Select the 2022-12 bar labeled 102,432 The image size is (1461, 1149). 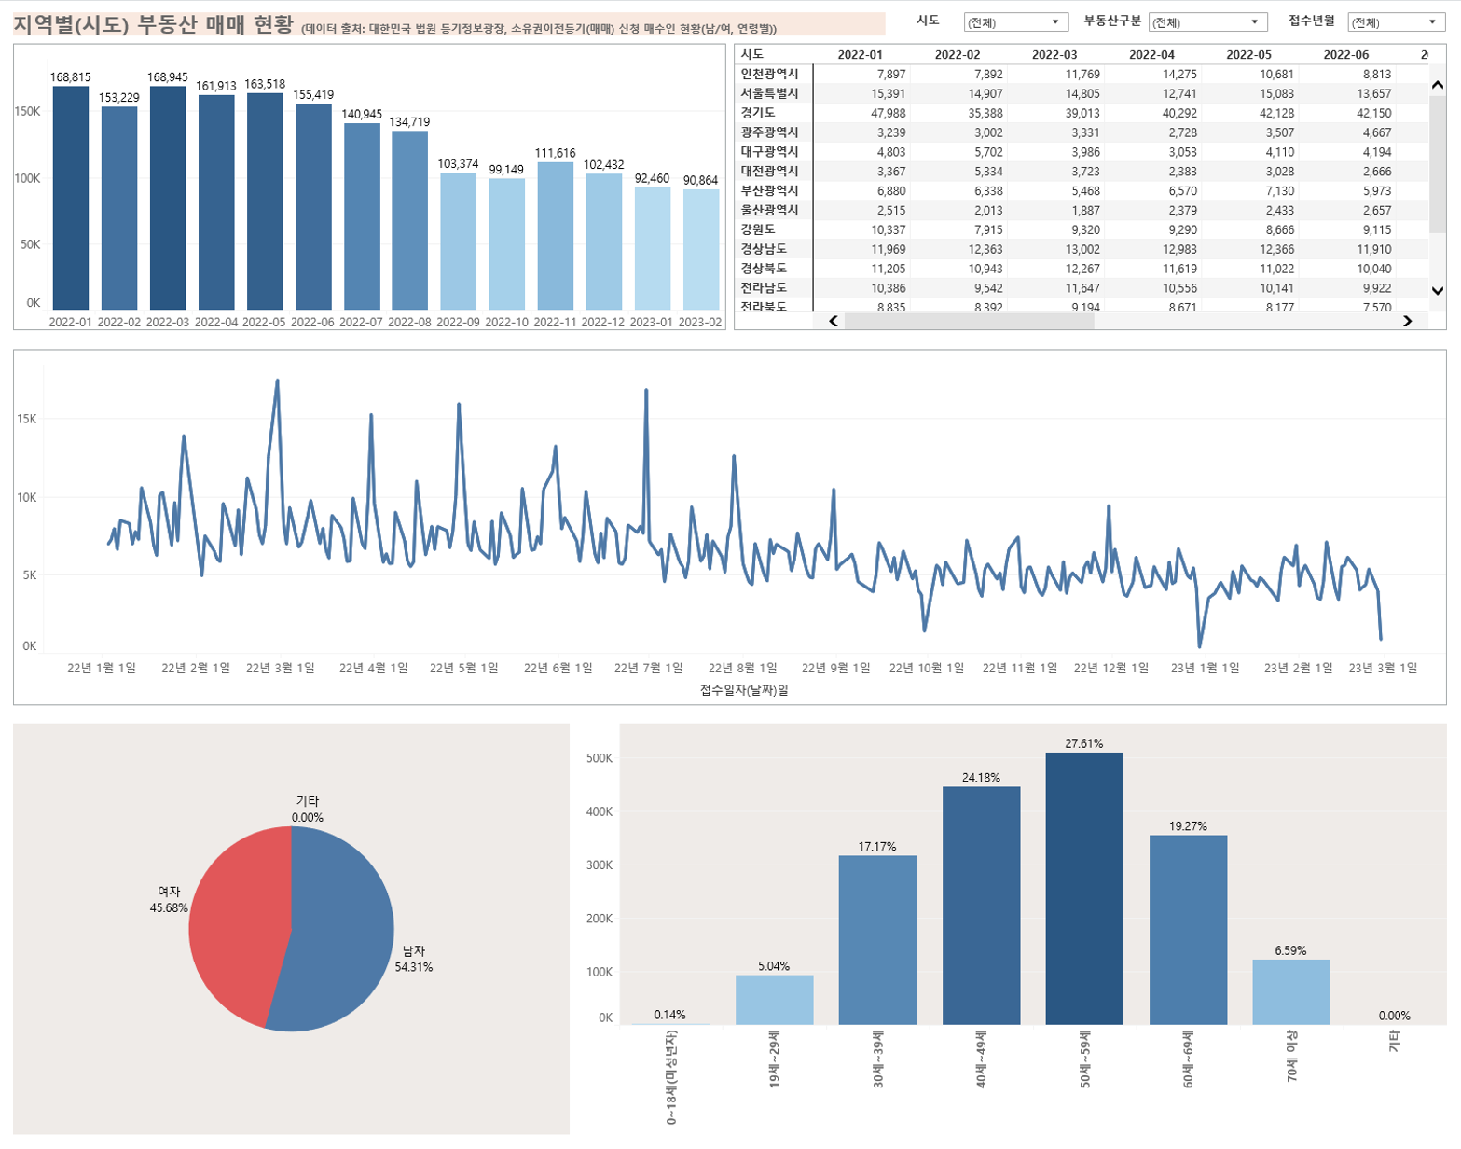click(604, 242)
